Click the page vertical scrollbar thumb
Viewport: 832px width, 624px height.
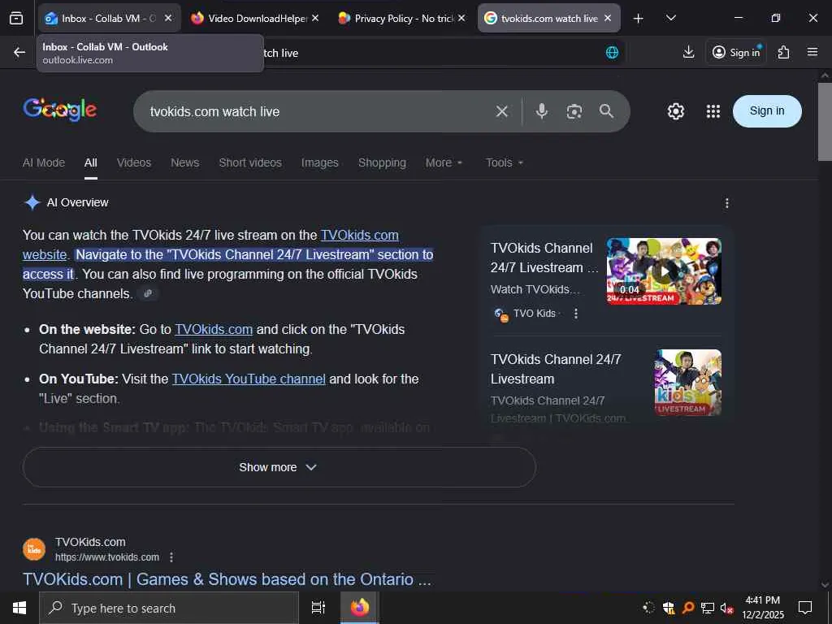(x=825, y=121)
